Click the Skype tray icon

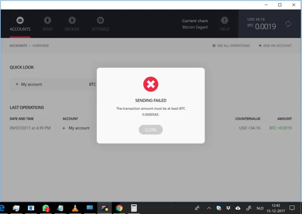(219, 208)
